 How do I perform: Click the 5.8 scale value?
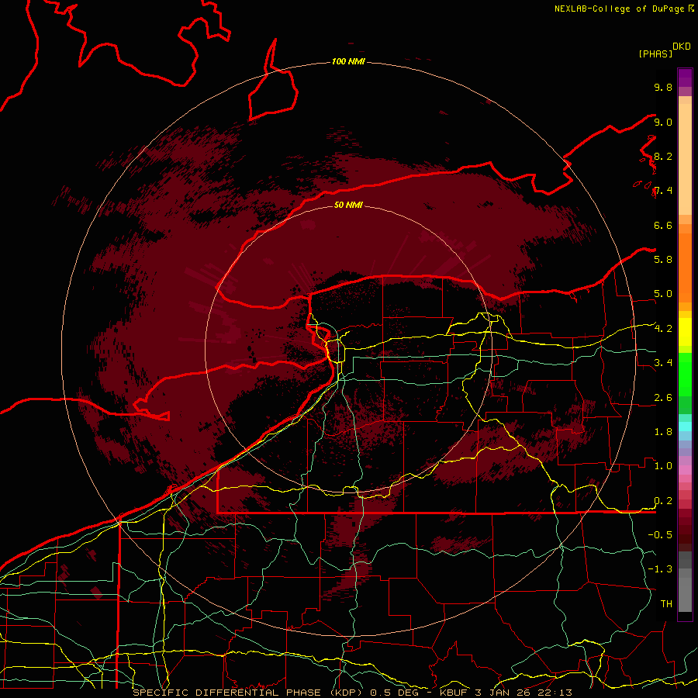tap(663, 260)
